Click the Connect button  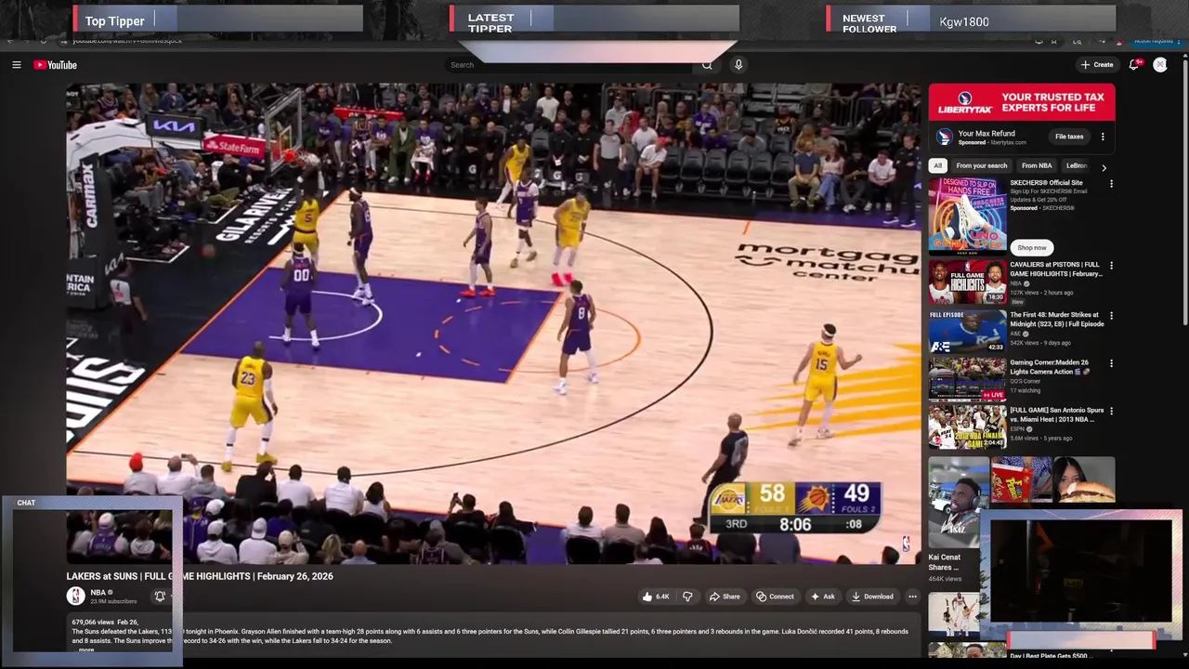(775, 597)
